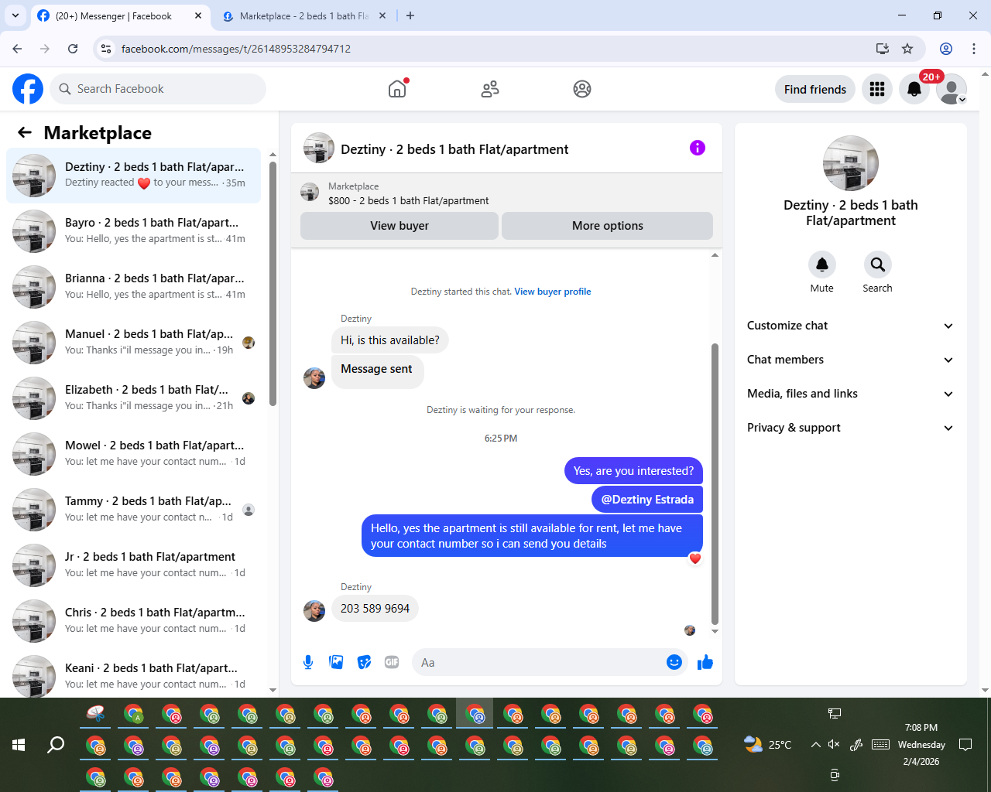Click the chat messages scrollbar
This screenshot has width=991, height=792.
715,483
